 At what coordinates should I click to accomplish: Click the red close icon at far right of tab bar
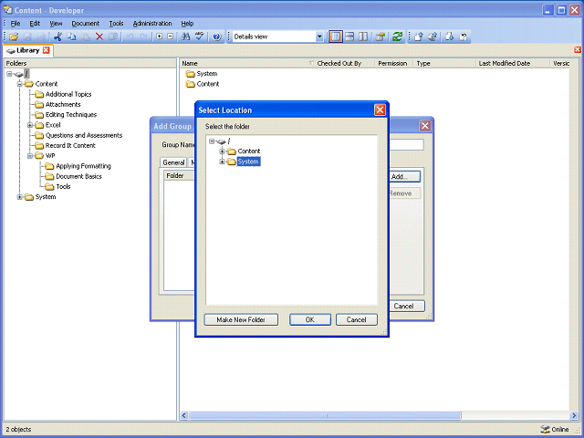click(578, 49)
